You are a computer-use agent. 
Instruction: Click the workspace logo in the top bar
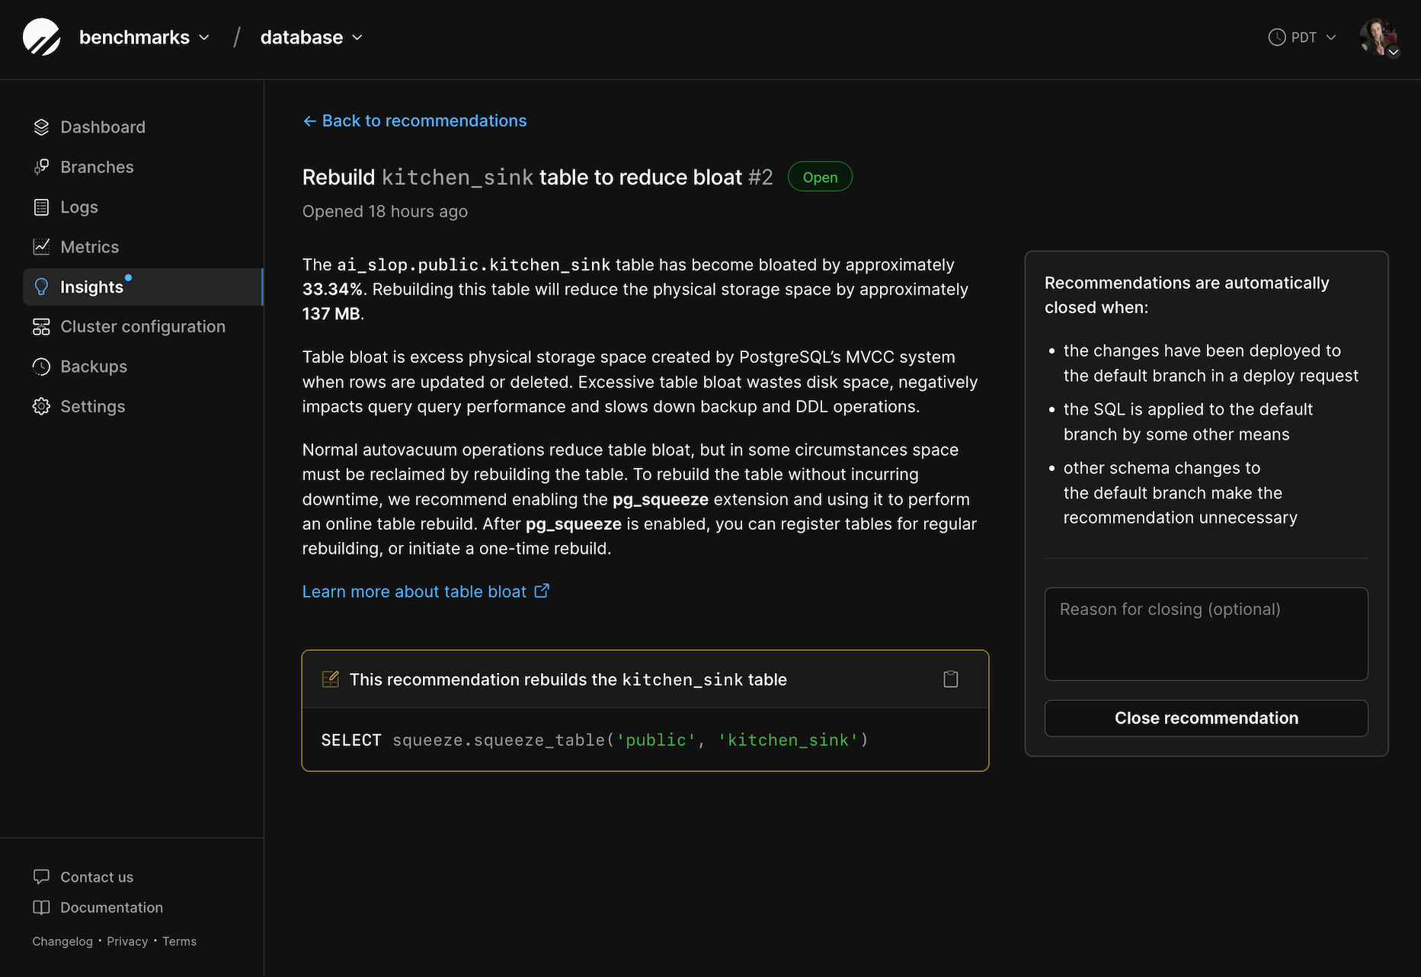[x=42, y=37]
